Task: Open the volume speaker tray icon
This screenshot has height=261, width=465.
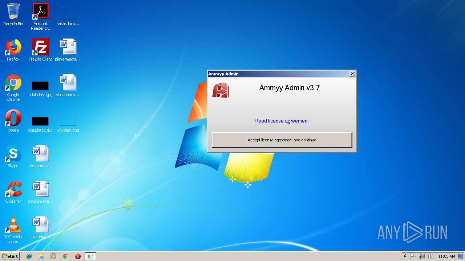Action: 430,256
